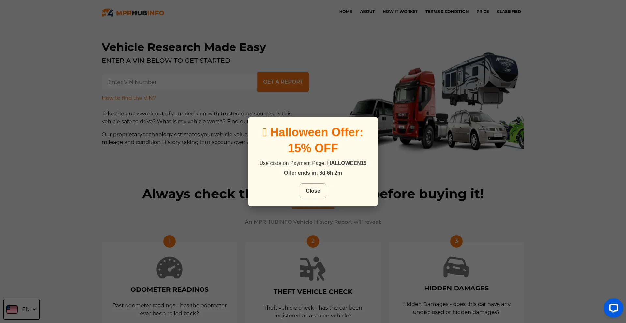
Task: Open the How It Works? menu item
Action: click(400, 11)
